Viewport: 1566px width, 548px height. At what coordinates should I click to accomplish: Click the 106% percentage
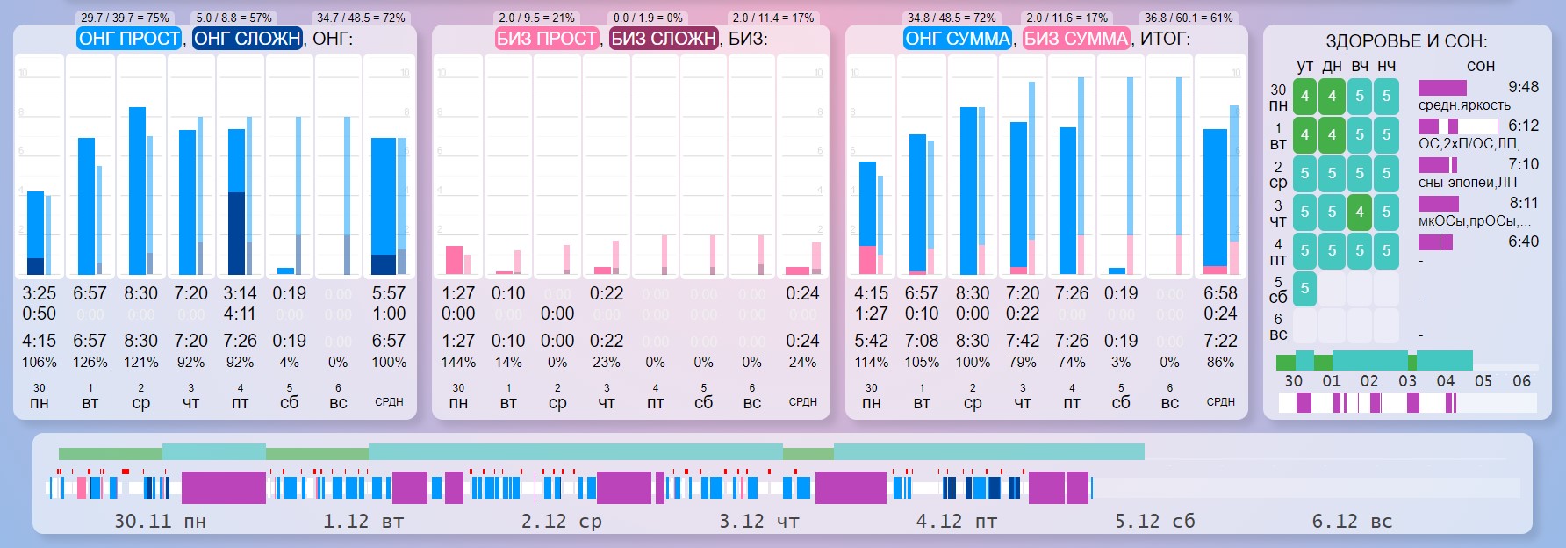[39, 362]
